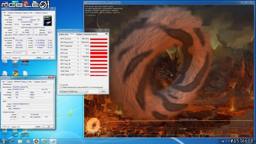Click the Close button in GPU-Z
This screenshot has height=144, width=256.
point(103,92)
